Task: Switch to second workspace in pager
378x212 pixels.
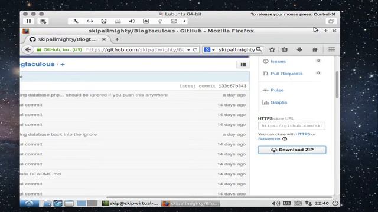Action: tap(92, 203)
